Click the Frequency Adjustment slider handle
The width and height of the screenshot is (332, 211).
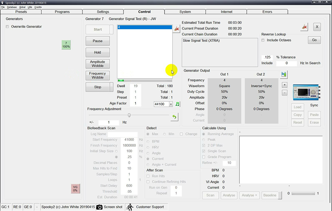[129, 115]
